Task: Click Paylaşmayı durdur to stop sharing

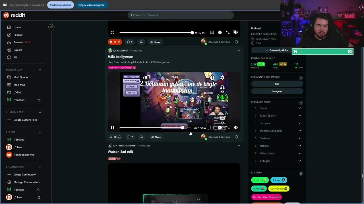Action: tap(60, 5)
